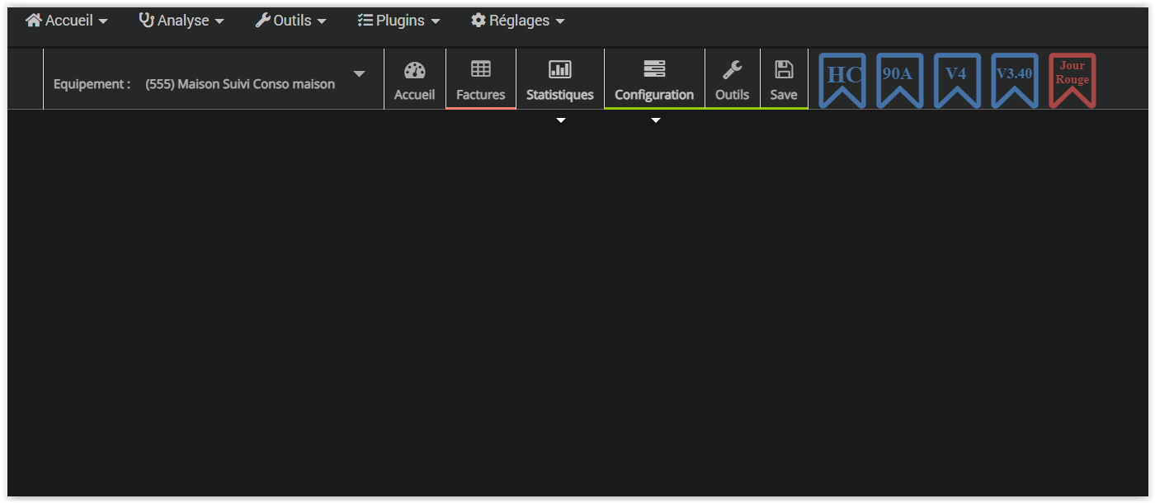Open the top Outils menu
This screenshot has width=1155, height=503.
pyautogui.click(x=291, y=21)
